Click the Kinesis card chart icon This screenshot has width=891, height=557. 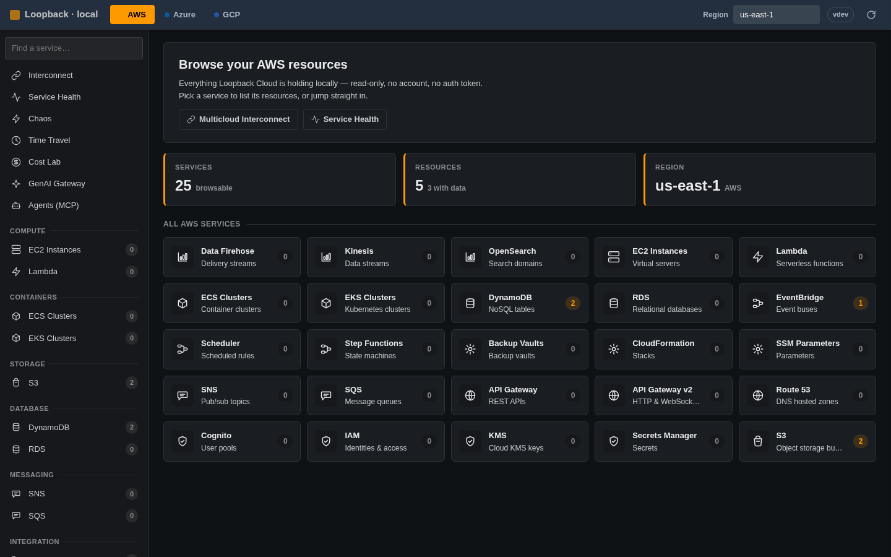[326, 257]
